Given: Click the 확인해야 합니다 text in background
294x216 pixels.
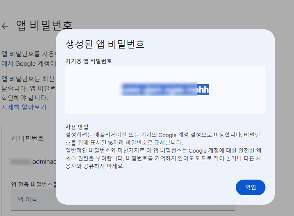Looking at the screenshot, I should pyautogui.click(x=25, y=98).
